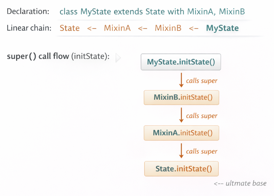Click "calls super" label below MixinA box

tap(202, 151)
